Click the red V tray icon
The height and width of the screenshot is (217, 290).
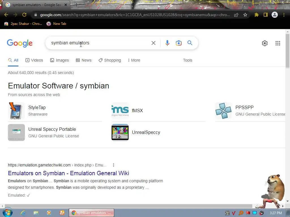[234, 213]
